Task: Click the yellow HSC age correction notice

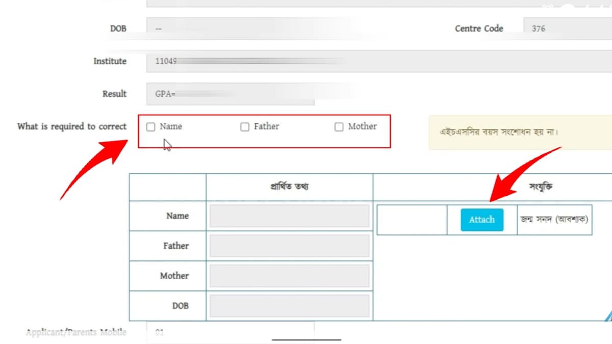Action: click(x=520, y=132)
